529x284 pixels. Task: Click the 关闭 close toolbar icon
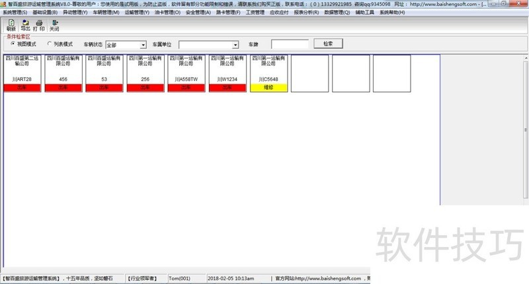pyautogui.click(x=54, y=26)
